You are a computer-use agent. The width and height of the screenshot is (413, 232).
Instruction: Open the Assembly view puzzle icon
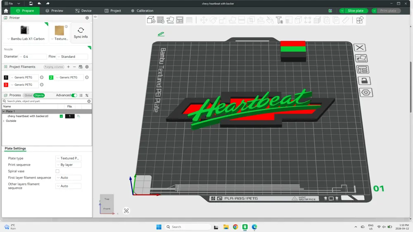(x=360, y=20)
